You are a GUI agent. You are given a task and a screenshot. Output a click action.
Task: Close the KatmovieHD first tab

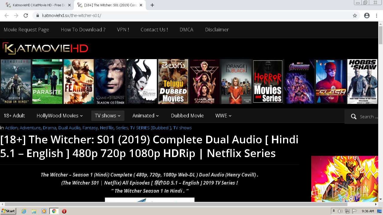click(69, 5)
